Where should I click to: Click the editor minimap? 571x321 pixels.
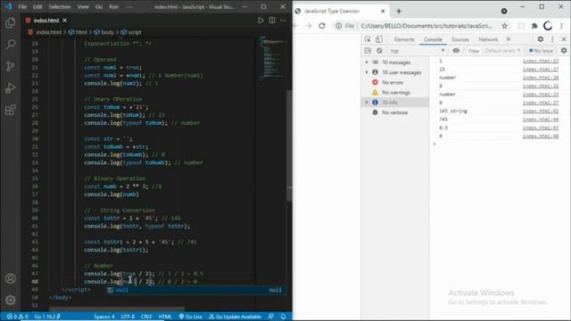click(x=271, y=58)
